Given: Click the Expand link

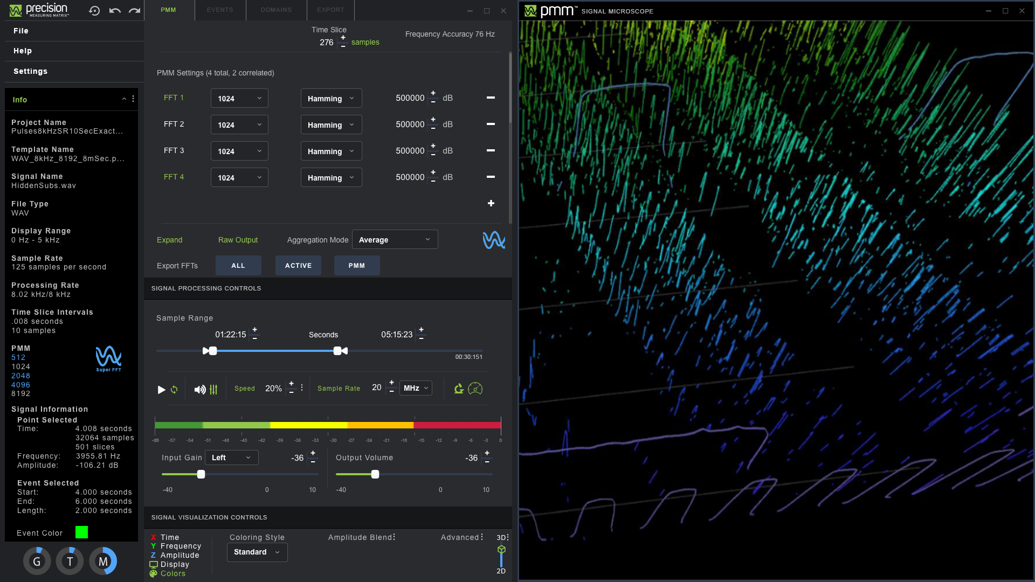Looking at the screenshot, I should (170, 240).
